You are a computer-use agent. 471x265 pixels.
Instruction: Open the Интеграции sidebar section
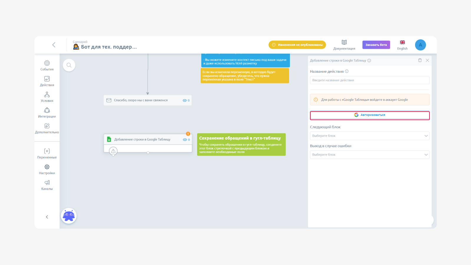[47, 113]
